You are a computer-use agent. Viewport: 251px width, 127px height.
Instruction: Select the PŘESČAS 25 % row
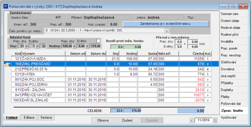(111, 69)
